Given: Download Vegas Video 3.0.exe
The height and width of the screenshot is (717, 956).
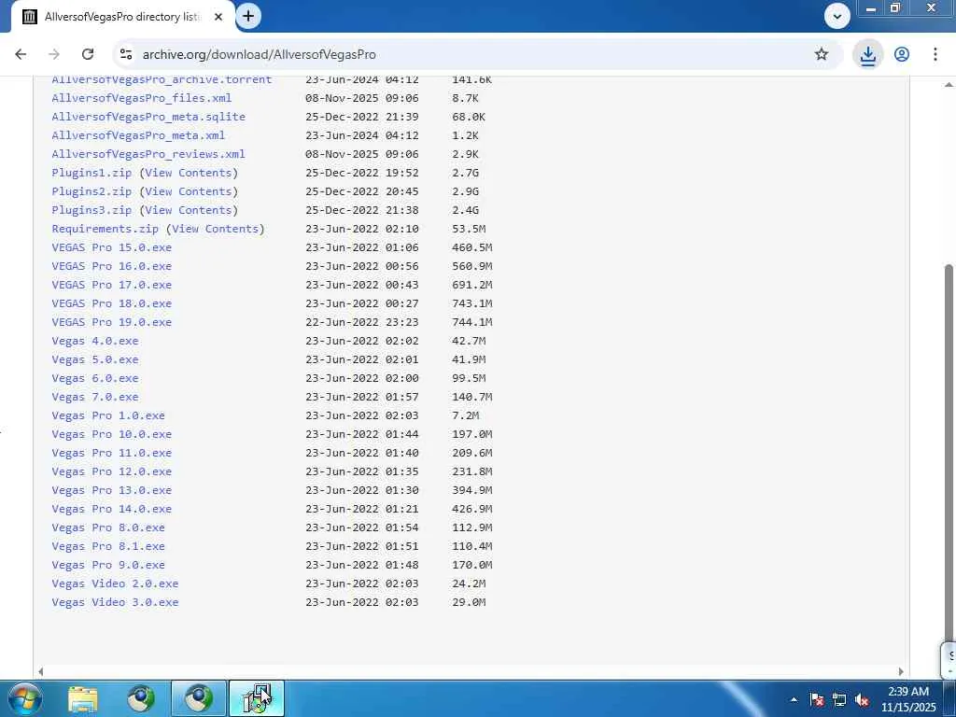Looking at the screenshot, I should point(115,602).
